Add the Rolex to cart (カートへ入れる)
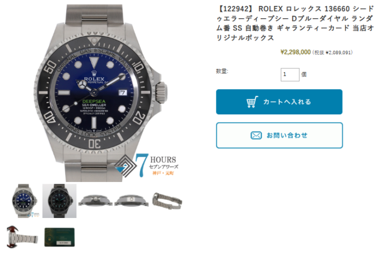Screen dimensions: 376x254 click(279, 102)
